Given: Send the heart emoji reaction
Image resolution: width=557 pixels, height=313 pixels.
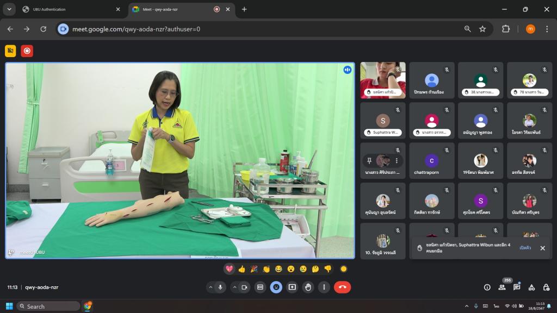Looking at the screenshot, I should pyautogui.click(x=229, y=269).
